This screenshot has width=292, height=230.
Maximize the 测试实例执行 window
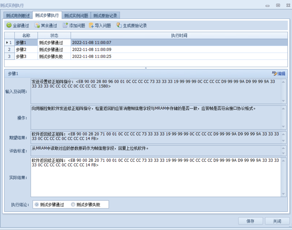(x=278, y=5)
